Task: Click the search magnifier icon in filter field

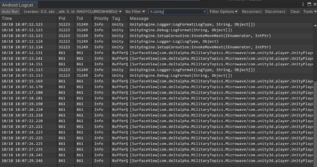Action: tap(151, 12)
